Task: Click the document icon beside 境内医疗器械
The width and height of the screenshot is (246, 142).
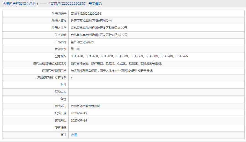Action: [x=4, y=4]
